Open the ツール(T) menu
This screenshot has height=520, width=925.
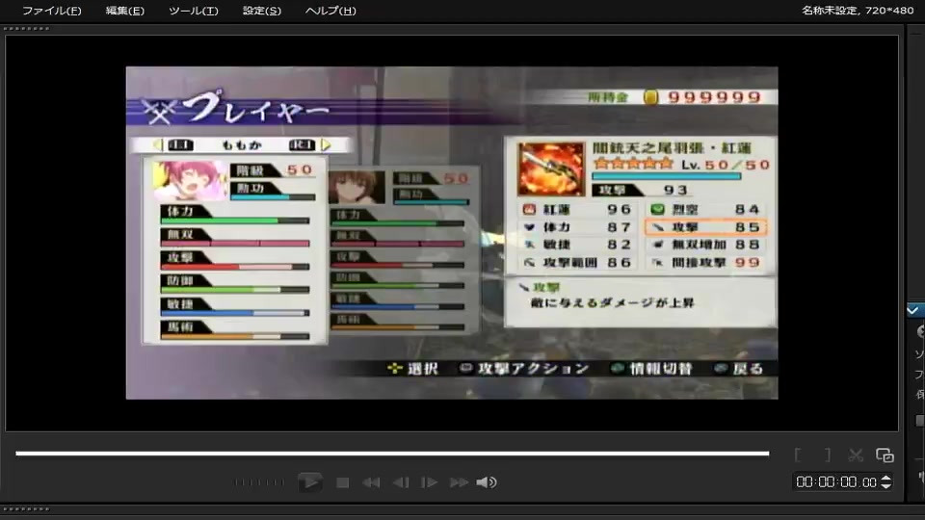(x=193, y=11)
